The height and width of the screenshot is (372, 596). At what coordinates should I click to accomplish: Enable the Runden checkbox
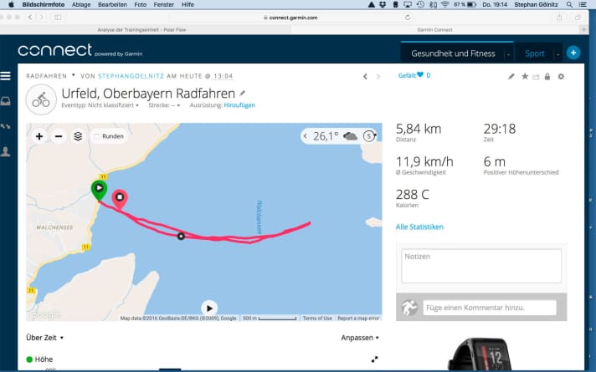(97, 136)
